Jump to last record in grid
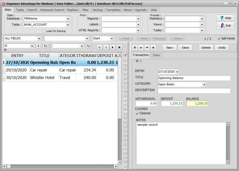Image resolution: width=239 pixels, height=171 pixels. point(119,47)
